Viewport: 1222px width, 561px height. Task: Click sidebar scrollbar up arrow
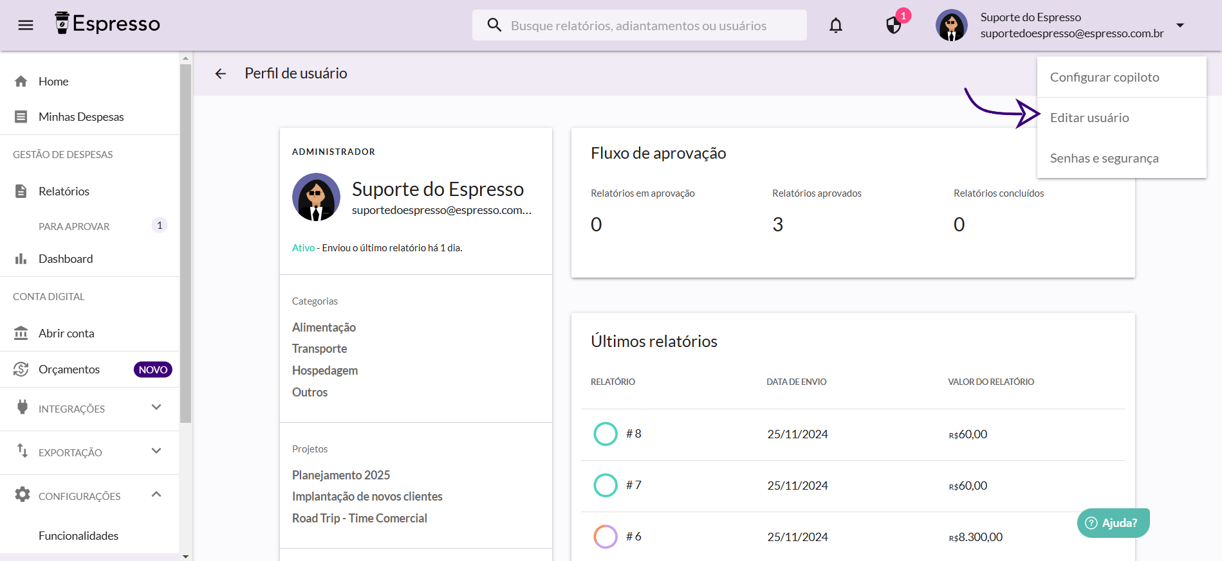[186, 58]
